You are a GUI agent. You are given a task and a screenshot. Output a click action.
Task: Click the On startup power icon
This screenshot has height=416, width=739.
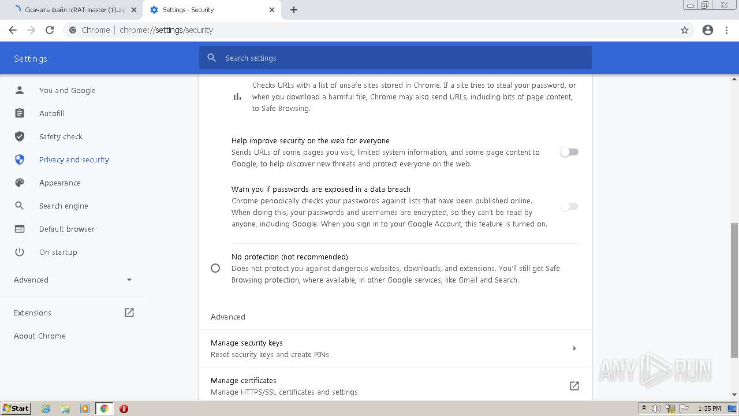coord(20,252)
